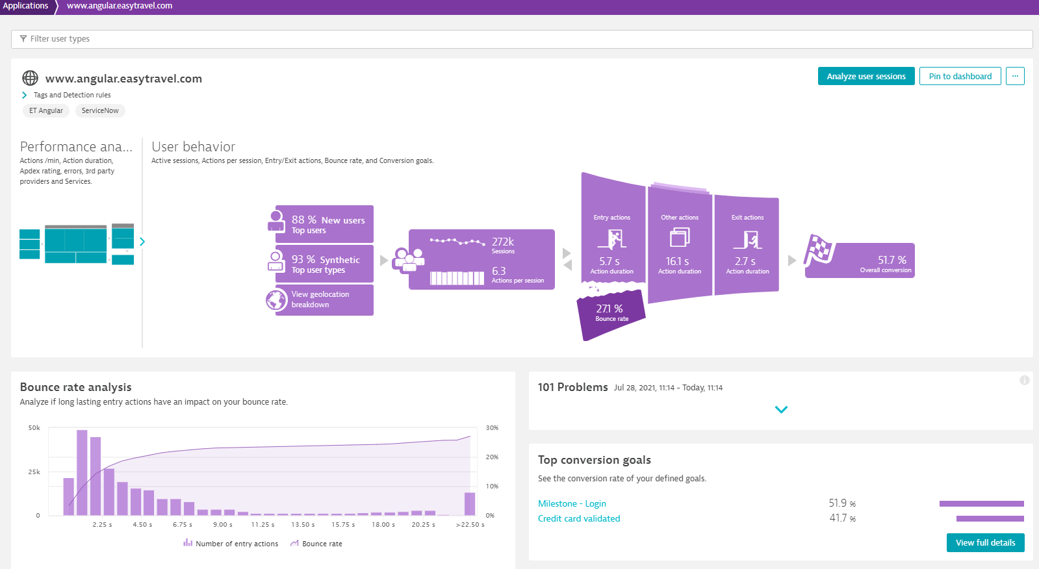The image size is (1039, 569).
Task: Click the Filter user types field
Action: 522,39
